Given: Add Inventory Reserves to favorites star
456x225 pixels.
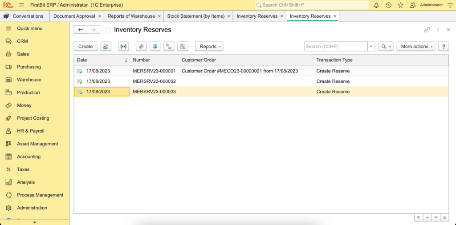Looking at the screenshot, I should [x=108, y=30].
